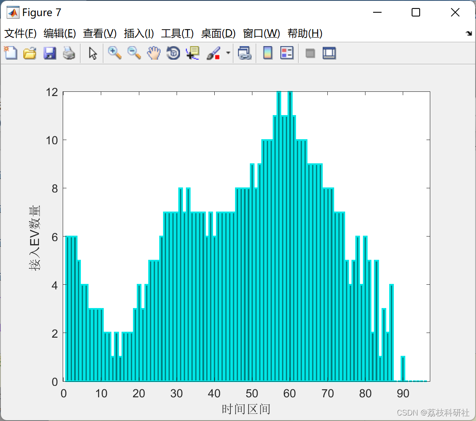Select the Brush data tool
476x421 pixels.
point(213,53)
